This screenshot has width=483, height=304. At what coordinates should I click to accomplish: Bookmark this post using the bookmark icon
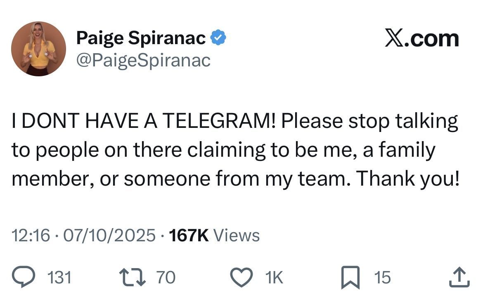coord(350,278)
